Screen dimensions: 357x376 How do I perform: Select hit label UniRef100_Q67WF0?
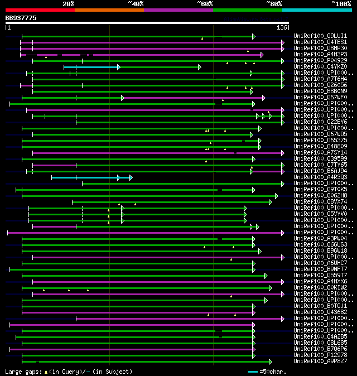[x=320, y=98]
